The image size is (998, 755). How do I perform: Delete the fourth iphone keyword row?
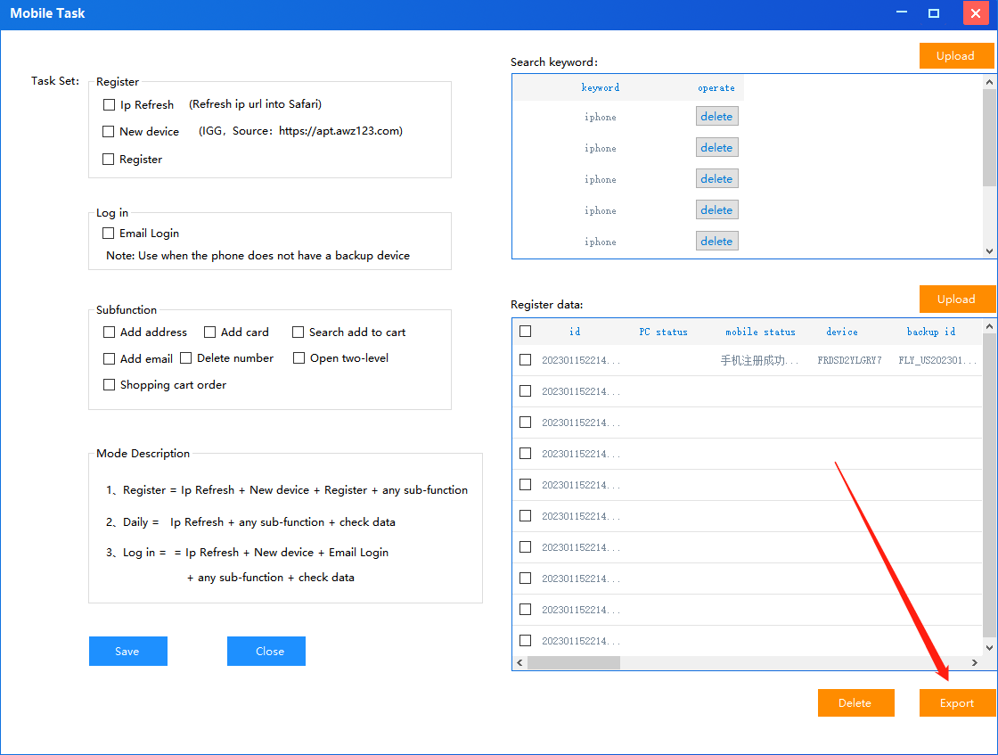pos(716,210)
